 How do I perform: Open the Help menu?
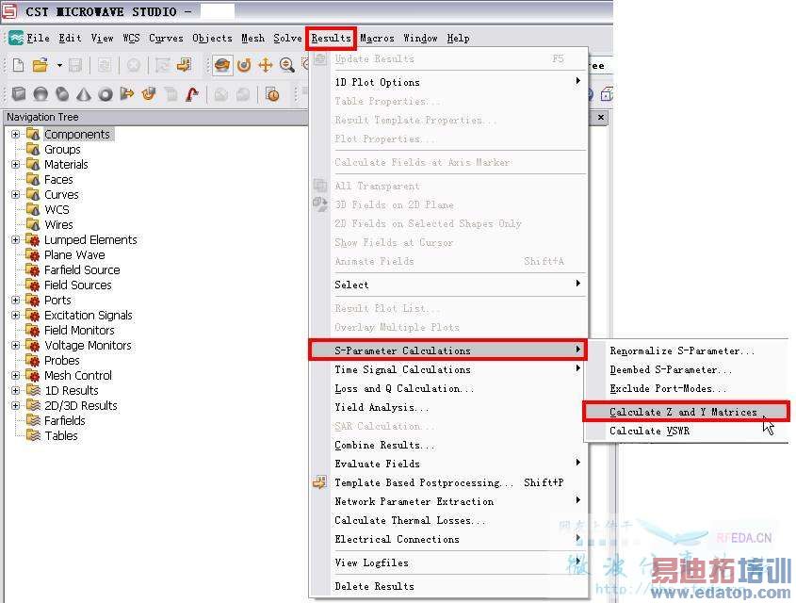point(458,38)
